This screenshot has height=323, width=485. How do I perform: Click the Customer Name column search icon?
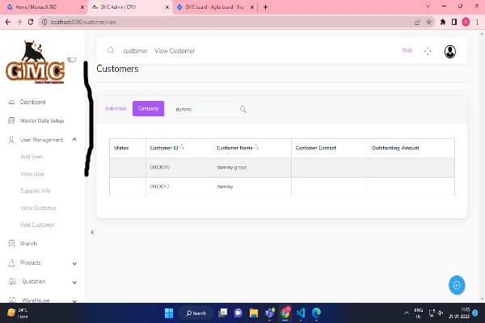[x=256, y=148]
